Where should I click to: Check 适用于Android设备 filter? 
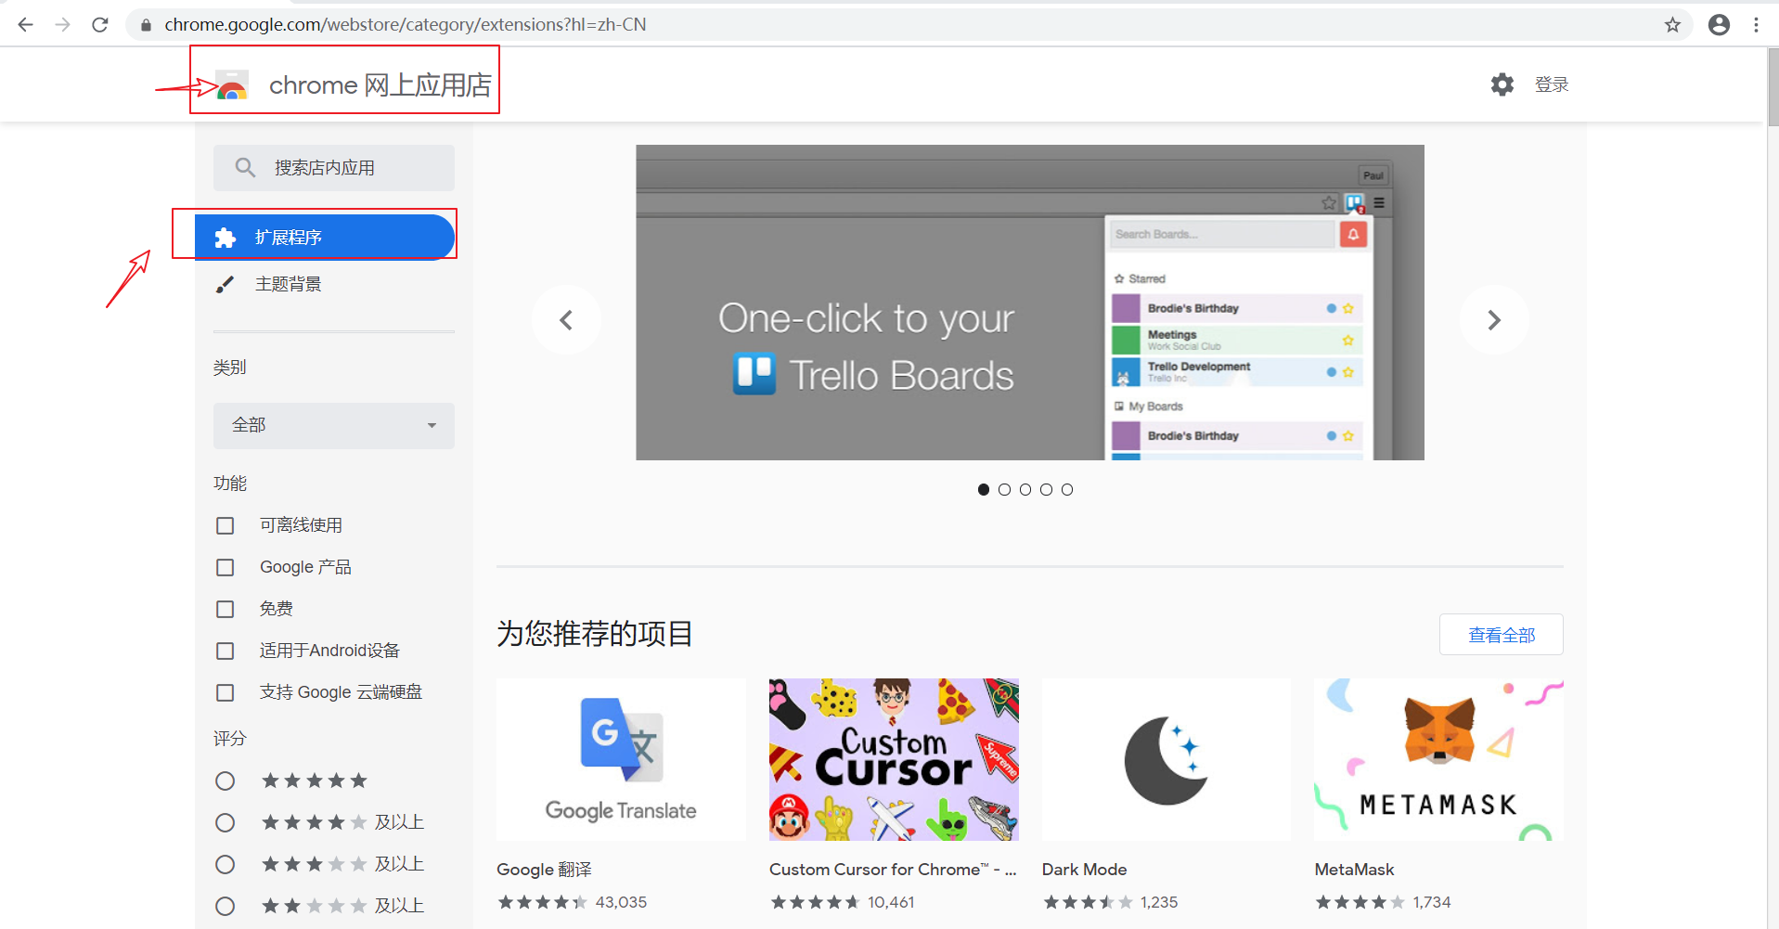point(225,651)
